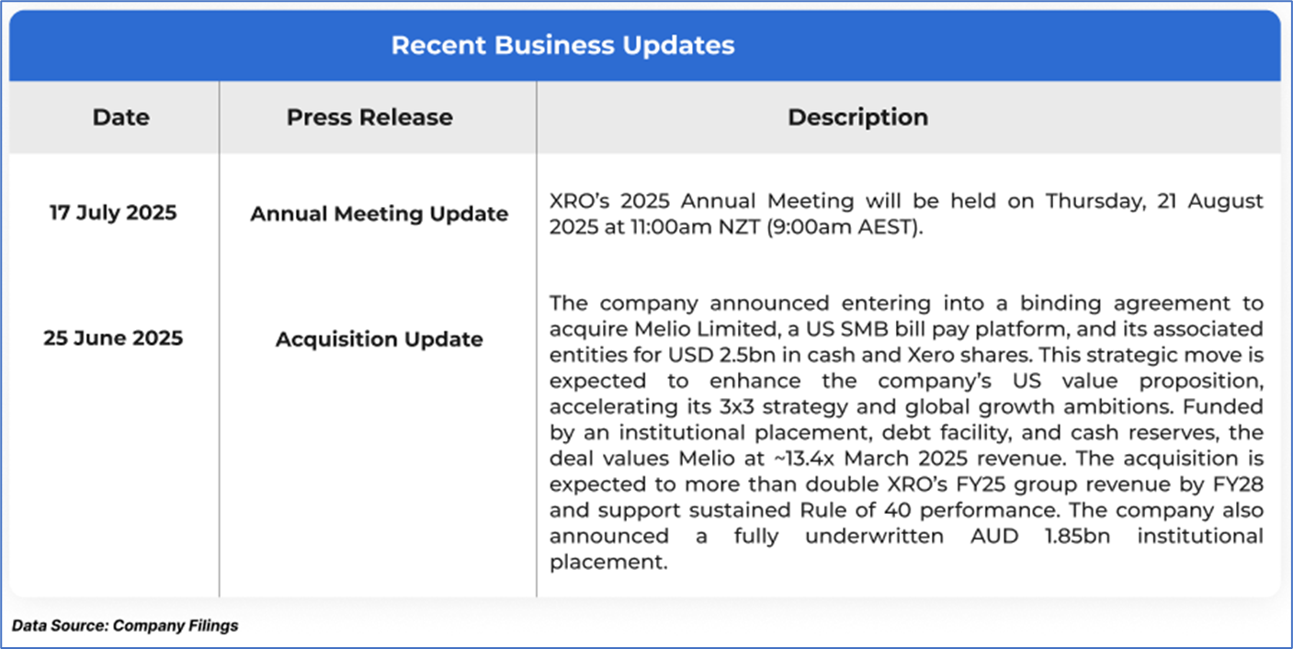
Task: Click the final word "placement." in the description
Action: tap(607, 562)
